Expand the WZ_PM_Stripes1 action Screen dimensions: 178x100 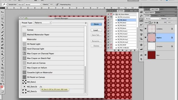116,31
